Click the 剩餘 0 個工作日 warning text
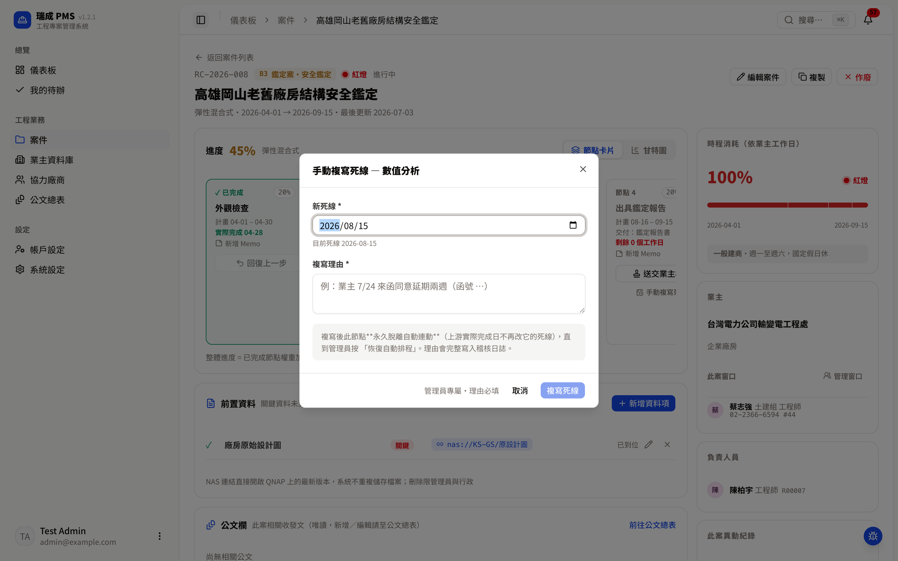Image resolution: width=898 pixels, height=561 pixels. tap(640, 243)
